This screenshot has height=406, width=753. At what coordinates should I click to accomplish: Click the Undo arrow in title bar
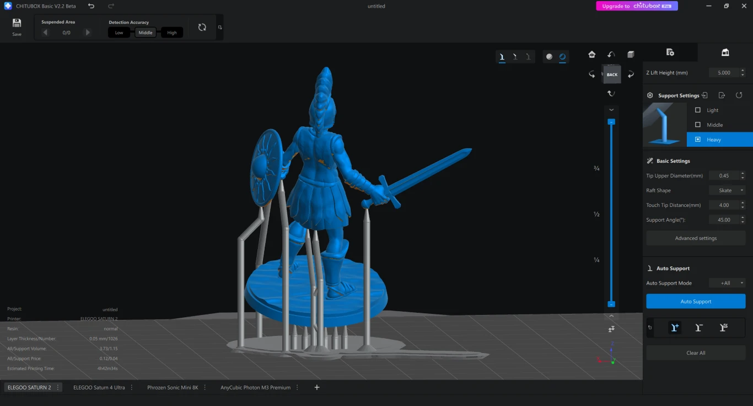pyautogui.click(x=92, y=6)
